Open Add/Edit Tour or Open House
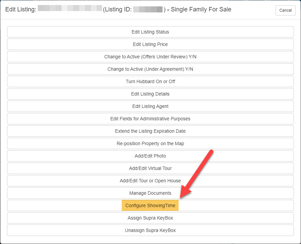 pyautogui.click(x=150, y=181)
